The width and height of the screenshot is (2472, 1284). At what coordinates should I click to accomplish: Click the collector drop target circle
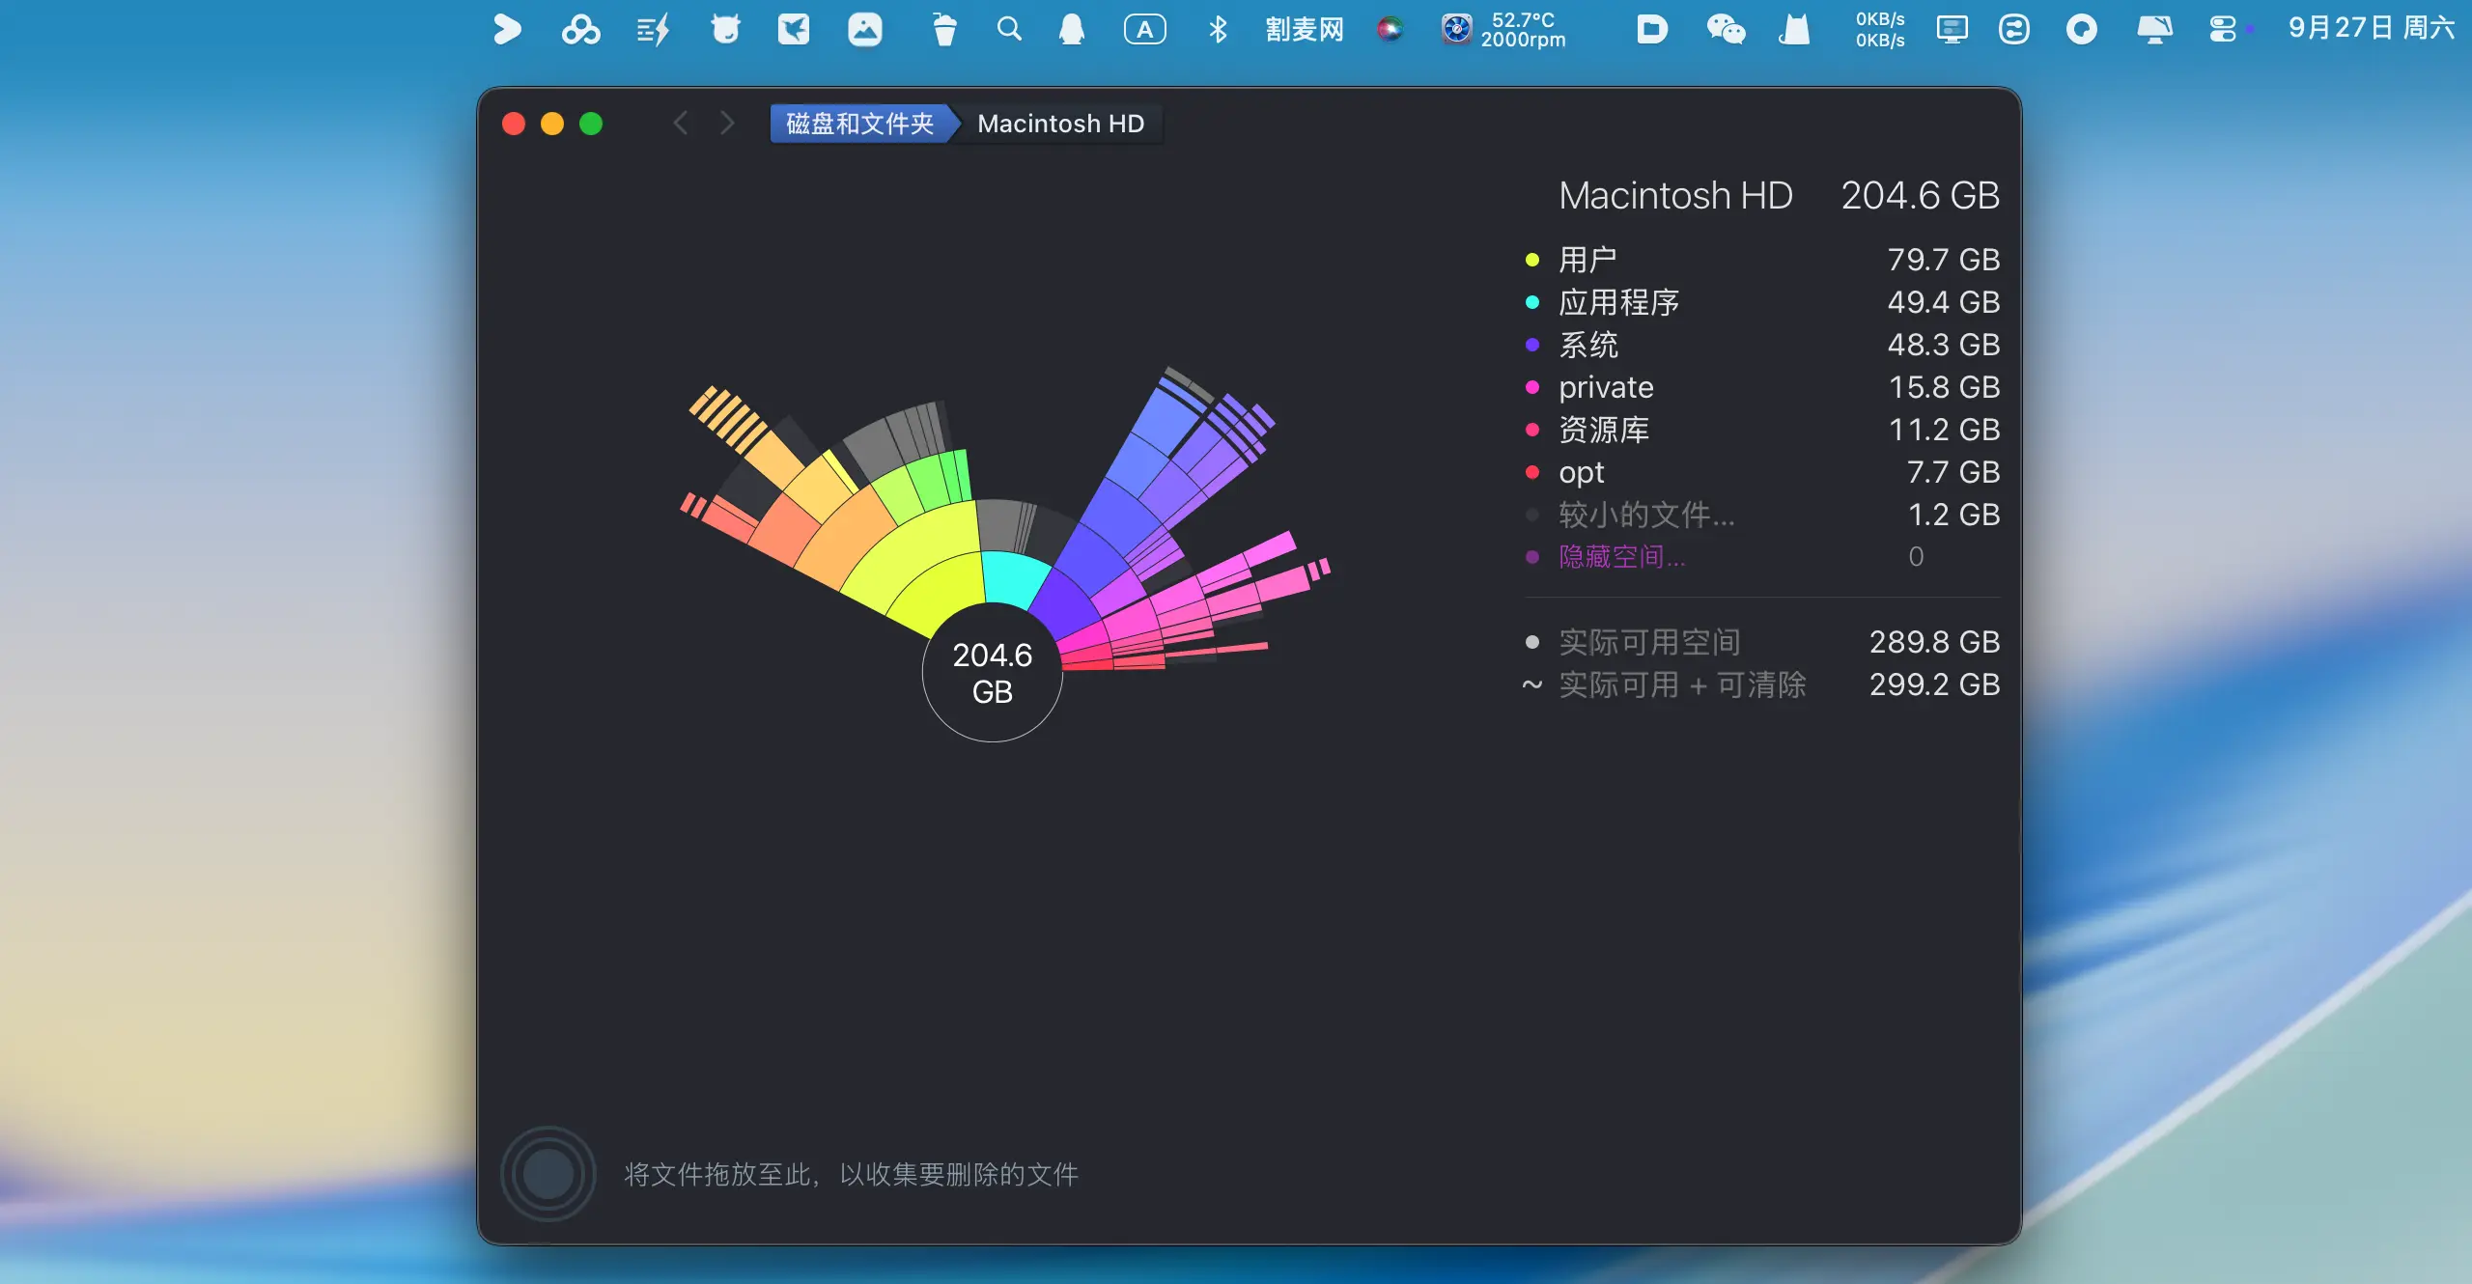pos(548,1174)
